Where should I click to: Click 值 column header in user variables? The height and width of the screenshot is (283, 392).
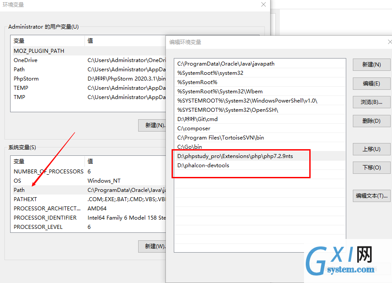click(125, 41)
